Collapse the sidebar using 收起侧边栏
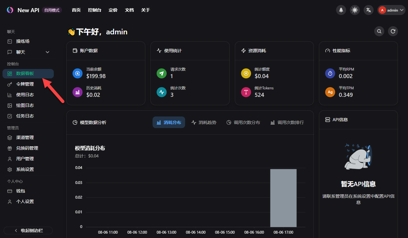The image size is (408, 238). point(28,230)
